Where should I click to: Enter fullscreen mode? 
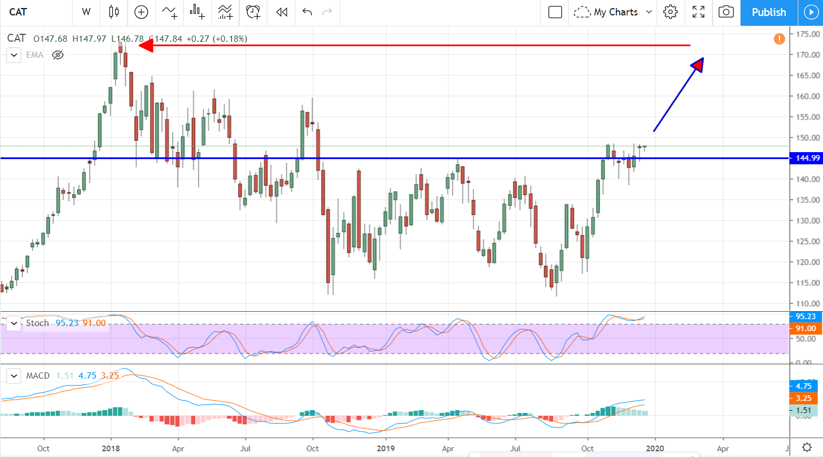(x=698, y=12)
